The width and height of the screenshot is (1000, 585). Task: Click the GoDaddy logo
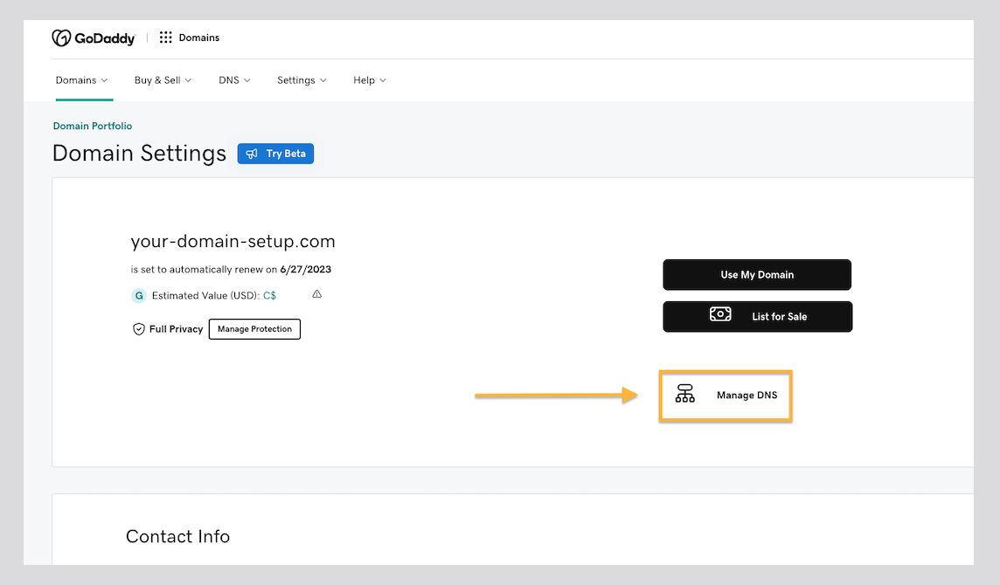click(94, 38)
